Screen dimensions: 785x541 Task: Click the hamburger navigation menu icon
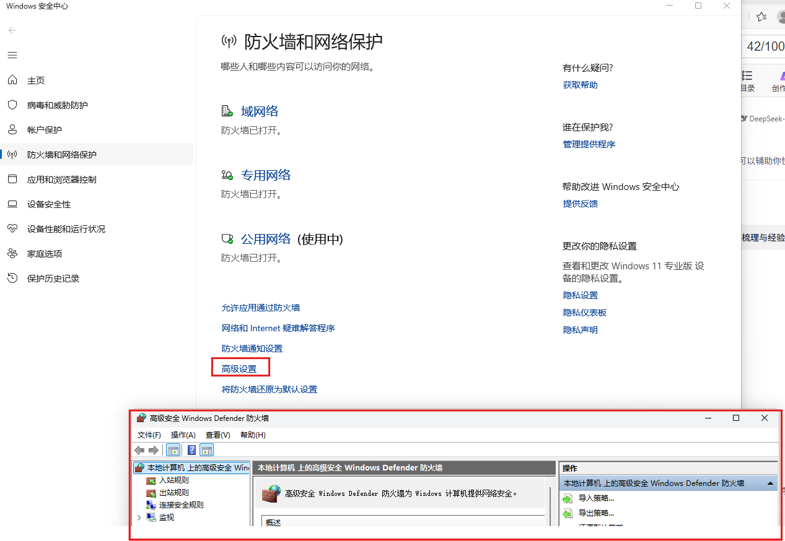pyautogui.click(x=12, y=55)
